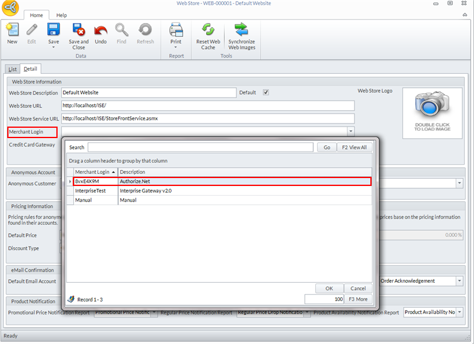Viewport: 474px width, 344px height.
Task: Click the Reset Web Cache icon
Action: 208,30
